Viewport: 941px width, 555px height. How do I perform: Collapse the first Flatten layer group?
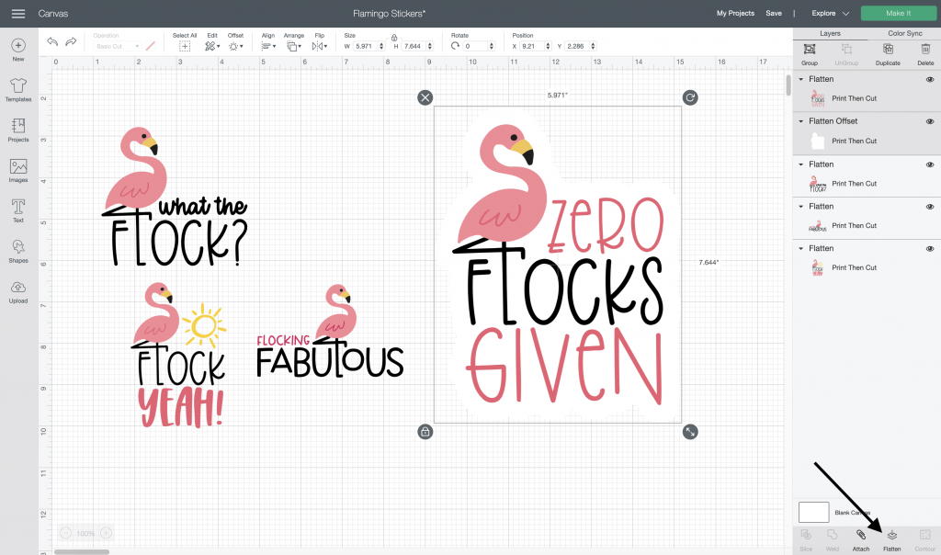click(800, 79)
